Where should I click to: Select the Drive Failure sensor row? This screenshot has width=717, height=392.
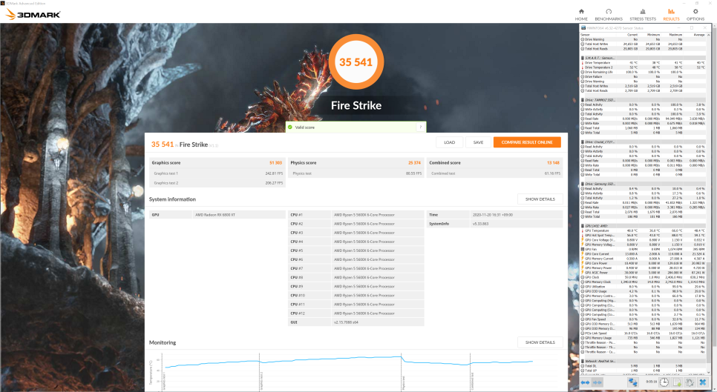643,76
